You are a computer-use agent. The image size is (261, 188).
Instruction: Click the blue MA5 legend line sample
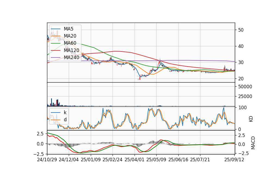pyautogui.click(x=55, y=29)
